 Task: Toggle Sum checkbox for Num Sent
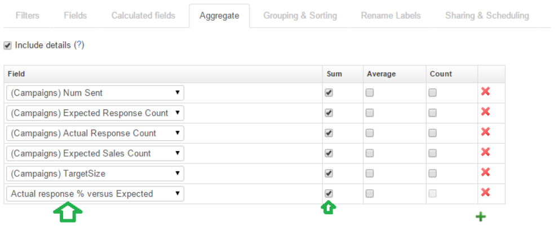tap(329, 93)
